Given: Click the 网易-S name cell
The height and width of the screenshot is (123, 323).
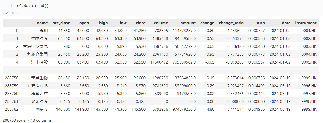Looking at the screenshot, I should click(x=39, y=109).
